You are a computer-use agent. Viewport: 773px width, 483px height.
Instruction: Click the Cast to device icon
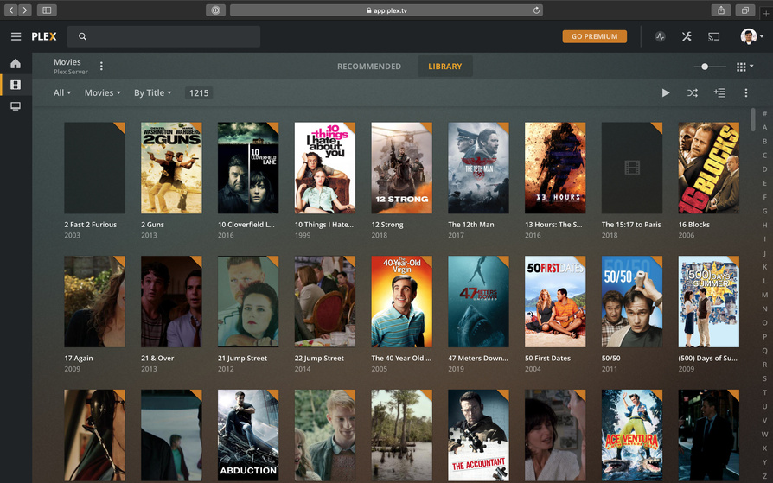click(713, 36)
